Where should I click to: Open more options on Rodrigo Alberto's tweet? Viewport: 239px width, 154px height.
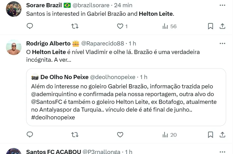[222, 43]
